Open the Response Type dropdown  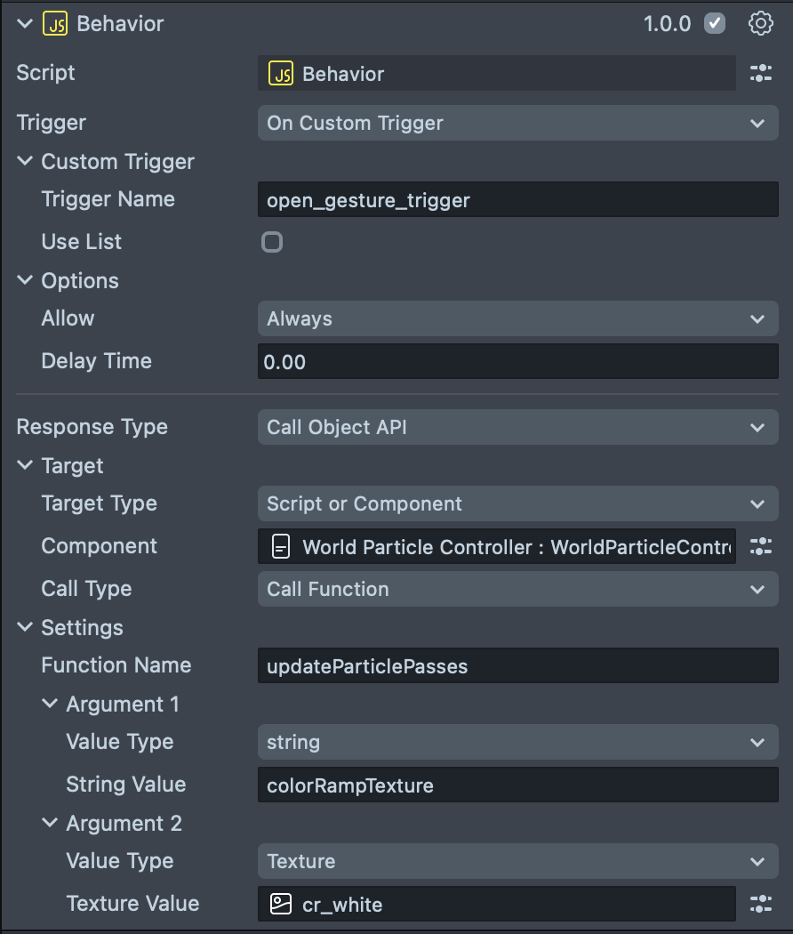[517, 427]
